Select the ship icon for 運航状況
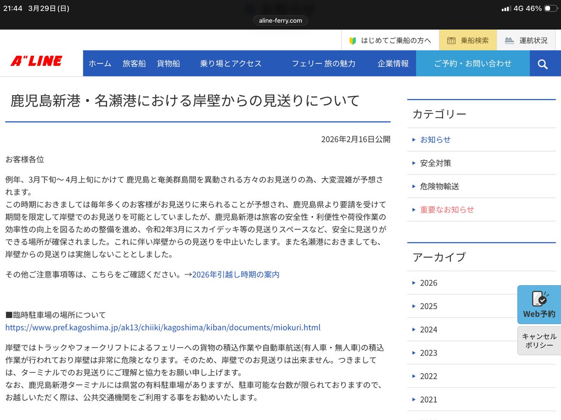 coord(509,40)
